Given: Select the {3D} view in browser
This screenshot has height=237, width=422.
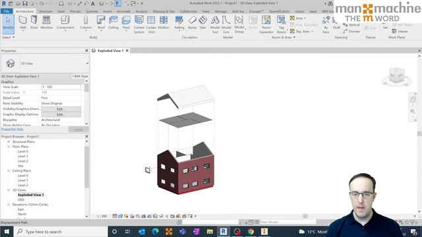Looking at the screenshot, I should 21,200.
